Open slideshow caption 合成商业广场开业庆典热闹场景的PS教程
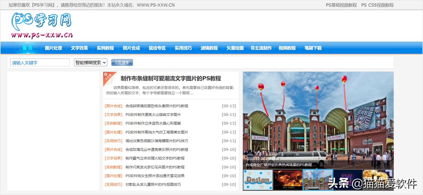This screenshot has height=195, width=423. click(279, 165)
